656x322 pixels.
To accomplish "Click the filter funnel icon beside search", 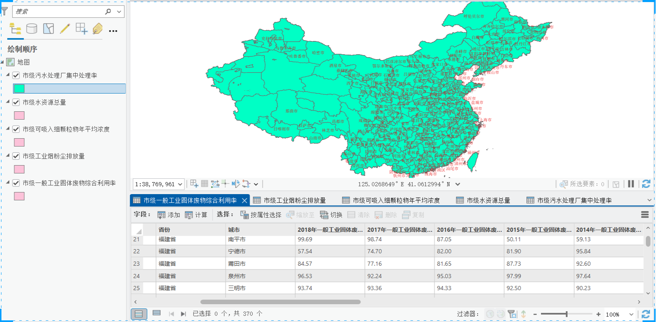I will point(5,11).
